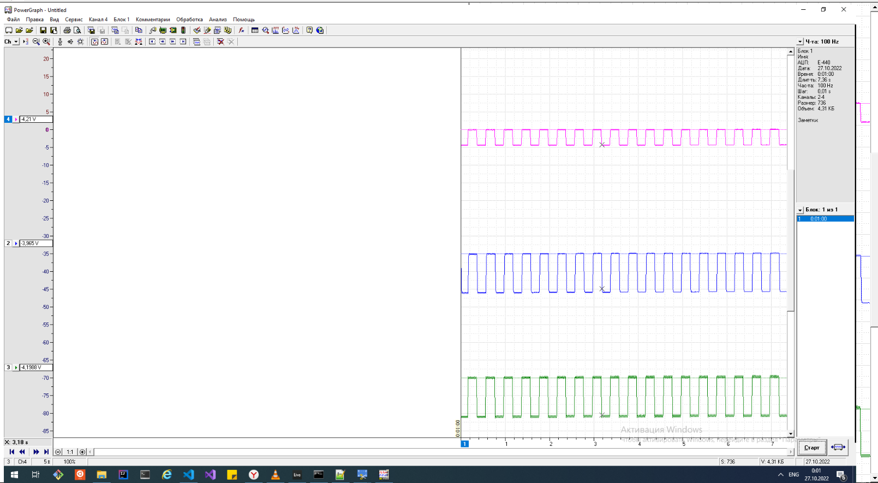The image size is (878, 483).
Task: Click the Старт button
Action: [811, 448]
